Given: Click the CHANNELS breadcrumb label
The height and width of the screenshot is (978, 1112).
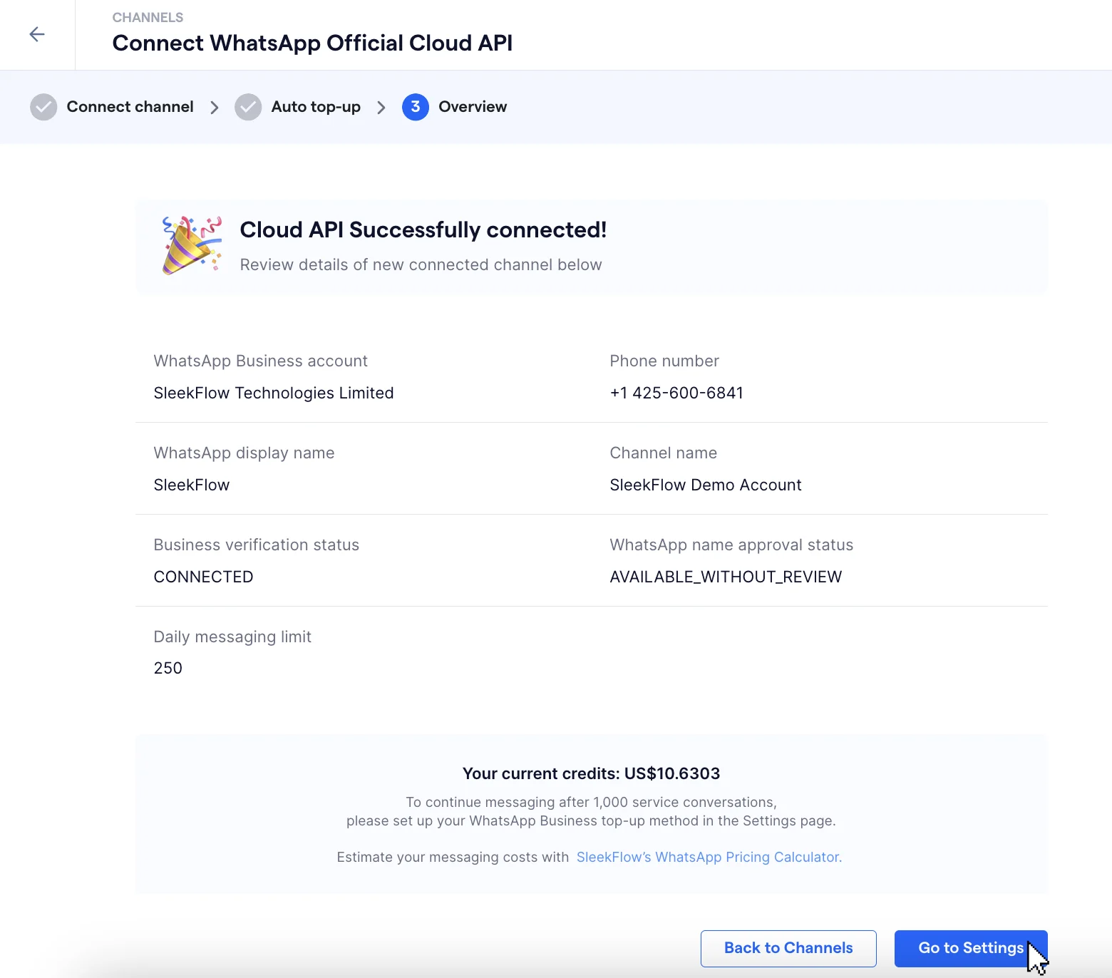Looking at the screenshot, I should click(x=147, y=17).
